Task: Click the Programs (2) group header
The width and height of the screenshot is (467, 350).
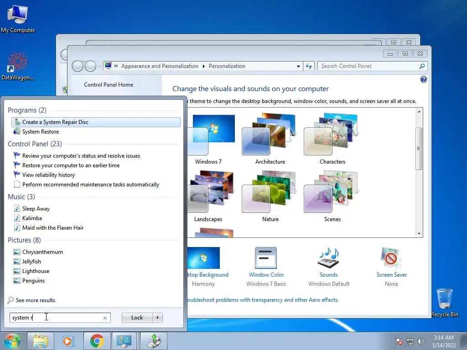Action: tap(27, 110)
